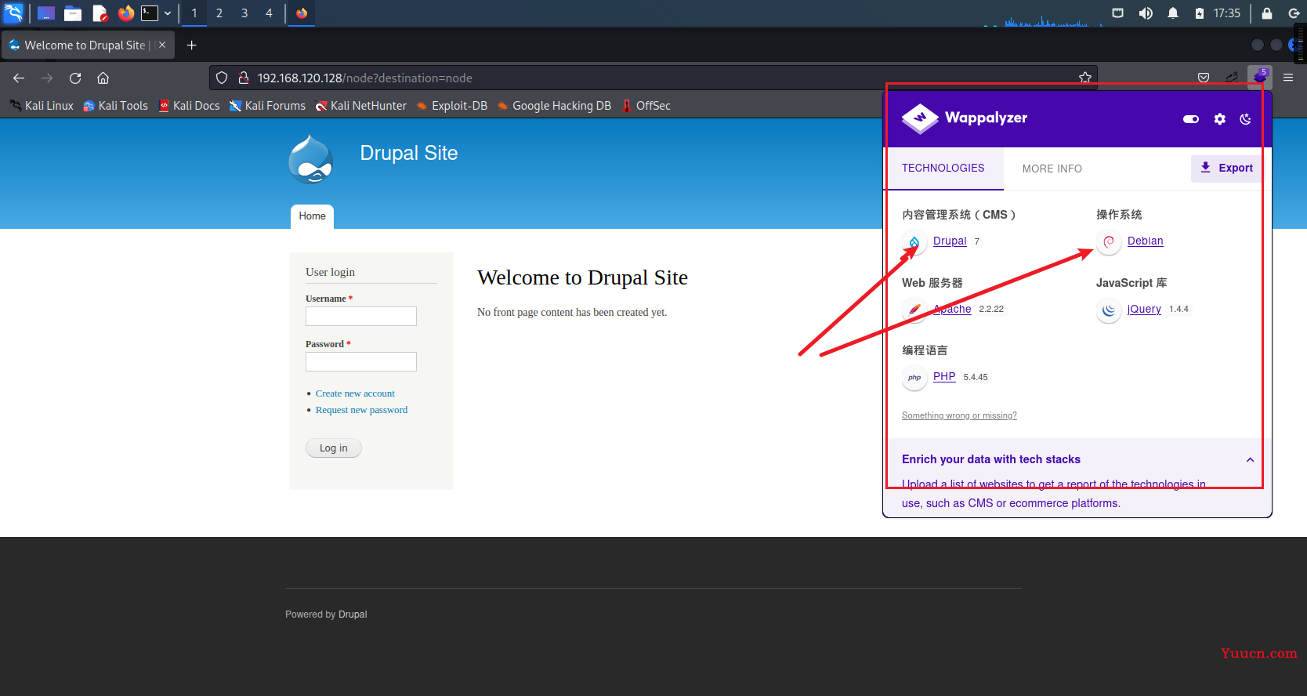Go back to the previous page
Viewport: 1307px width, 696px height.
click(19, 78)
